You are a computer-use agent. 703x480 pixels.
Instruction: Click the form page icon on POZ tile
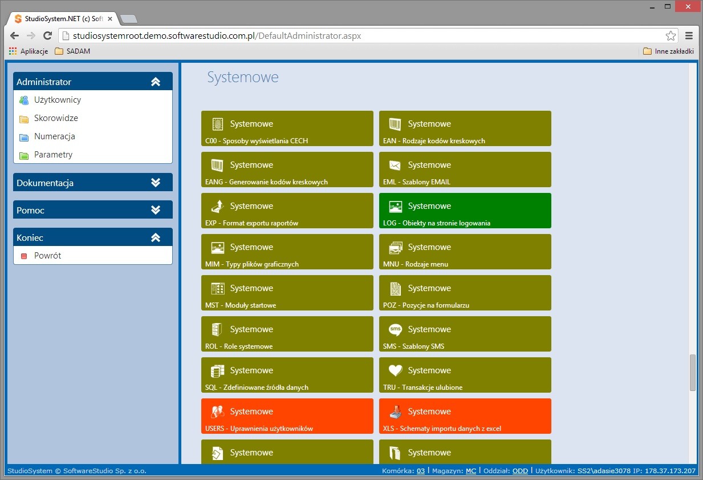pos(395,288)
